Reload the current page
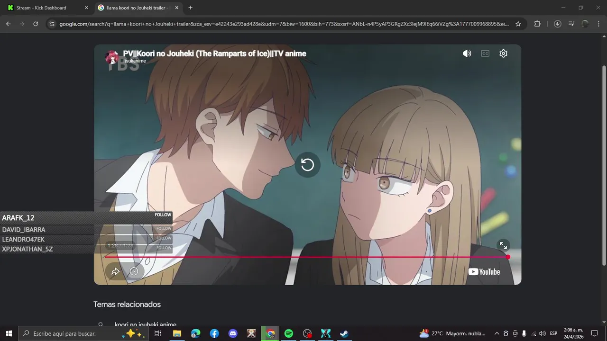The image size is (607, 341). [x=36, y=24]
